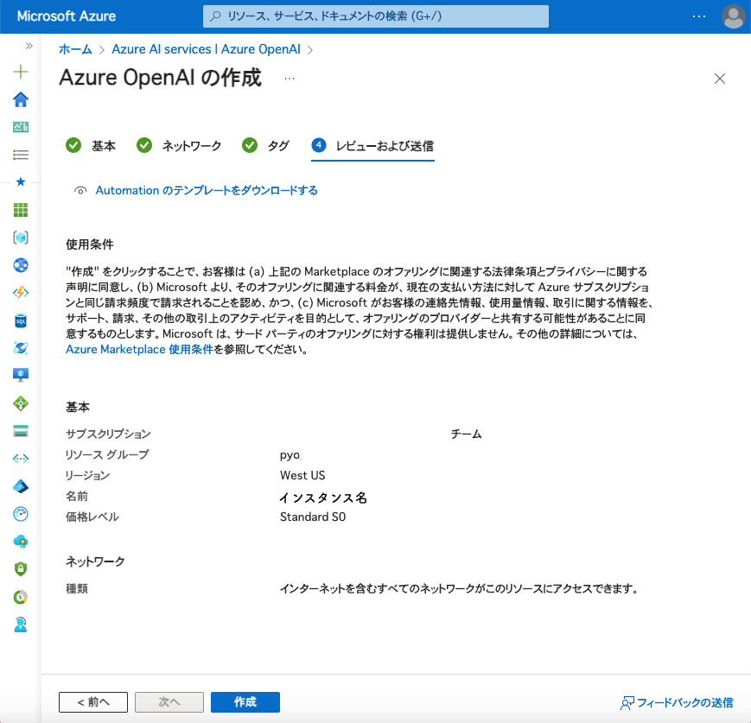This screenshot has height=723, width=751.
Task: Focus the リソース、サービス search box
Action: (x=375, y=16)
